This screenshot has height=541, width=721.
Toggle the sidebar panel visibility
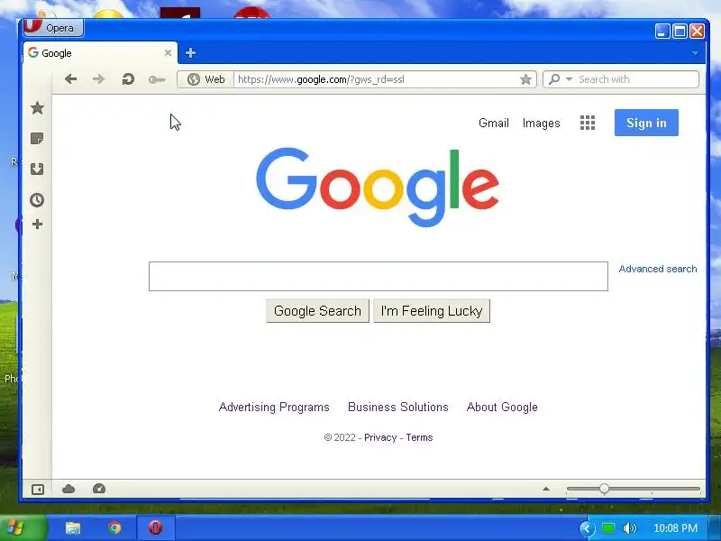coord(38,489)
